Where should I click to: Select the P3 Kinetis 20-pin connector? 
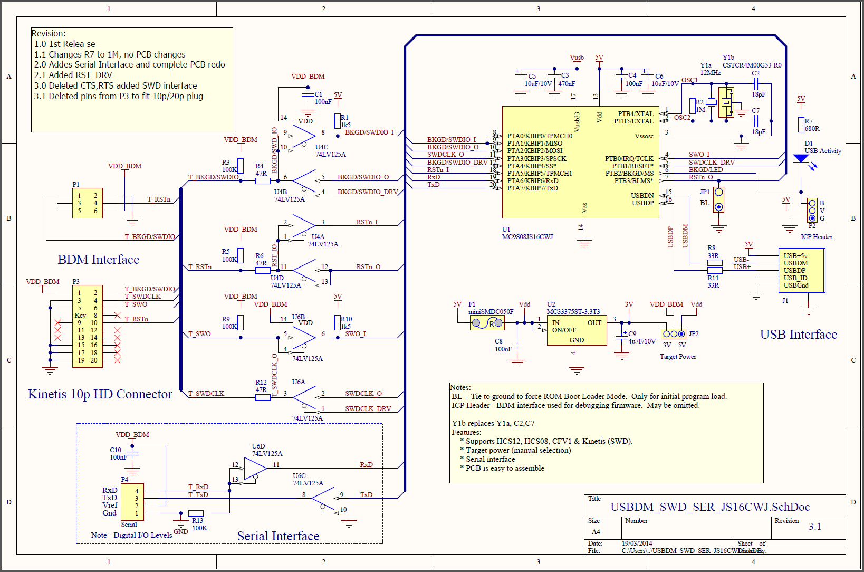click(88, 326)
